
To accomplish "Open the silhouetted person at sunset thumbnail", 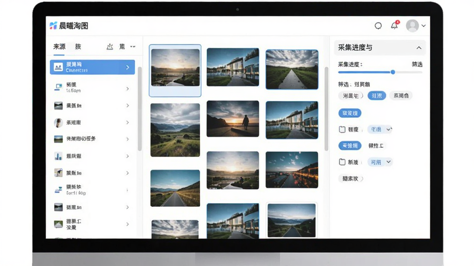I will [x=233, y=119].
